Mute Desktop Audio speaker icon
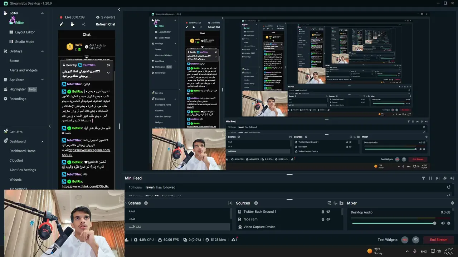The width and height of the screenshot is (458, 257). [443, 223]
